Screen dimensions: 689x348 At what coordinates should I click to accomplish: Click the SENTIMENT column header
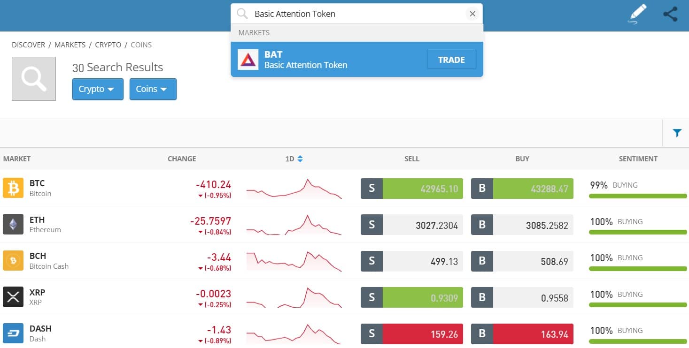click(638, 159)
